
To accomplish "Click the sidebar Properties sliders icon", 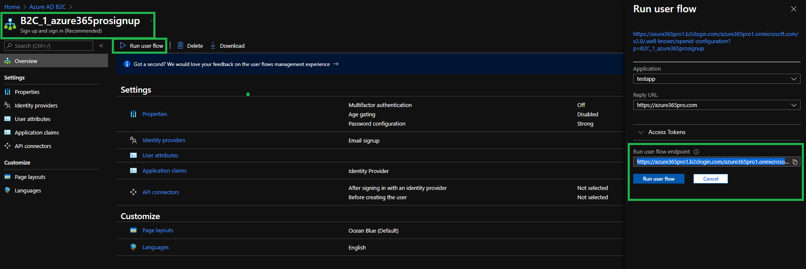I will pyautogui.click(x=8, y=92).
